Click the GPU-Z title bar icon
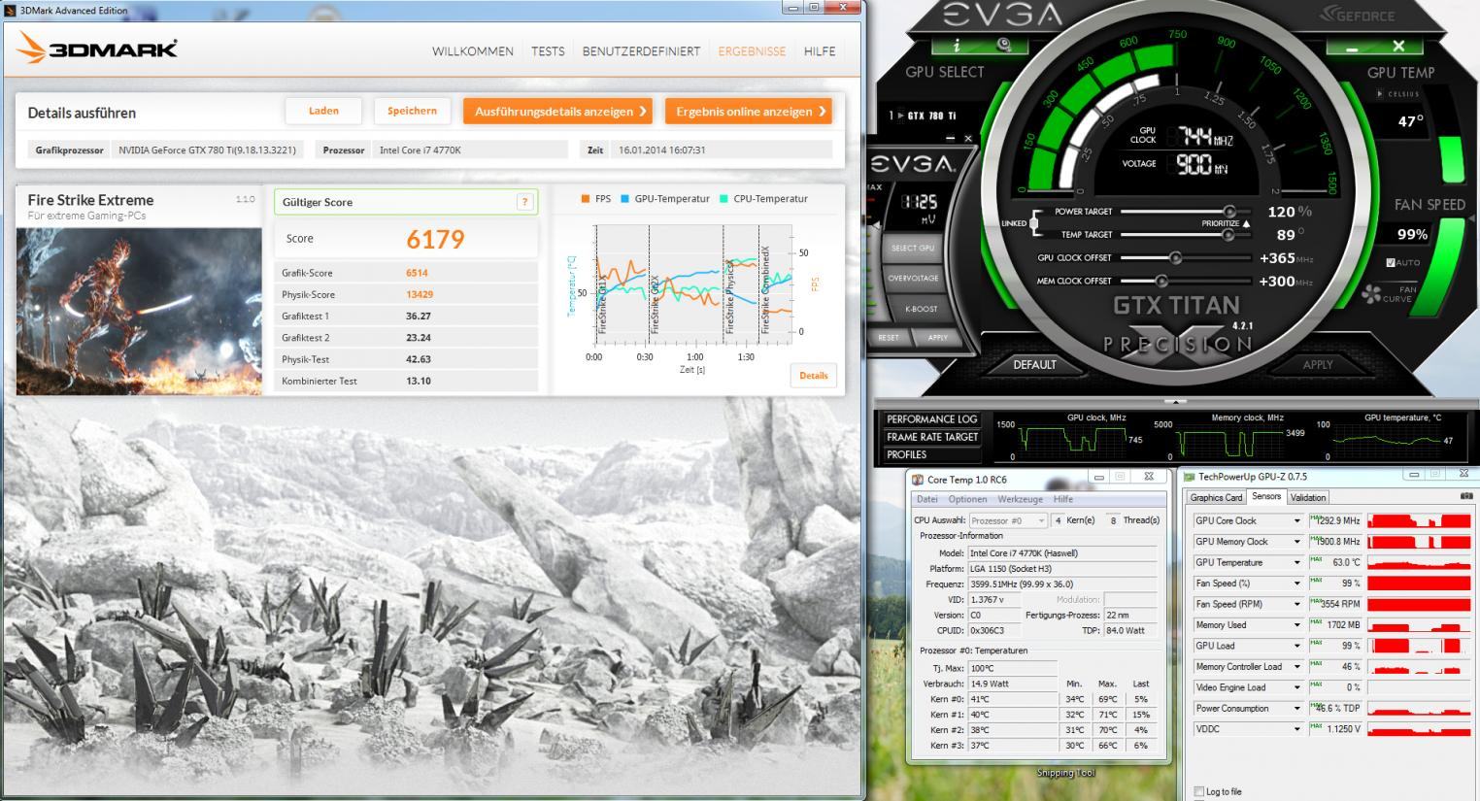Image resolution: width=1480 pixels, height=801 pixels. [x=1189, y=477]
